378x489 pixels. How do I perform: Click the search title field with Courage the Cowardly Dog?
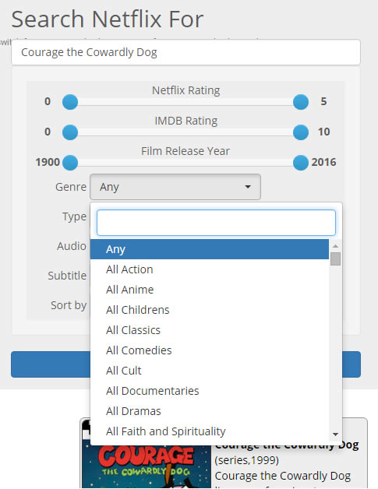pyautogui.click(x=185, y=52)
